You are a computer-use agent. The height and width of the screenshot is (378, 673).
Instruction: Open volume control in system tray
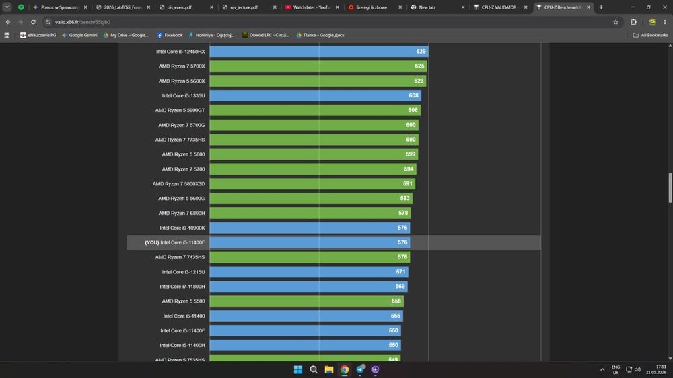click(x=637, y=369)
